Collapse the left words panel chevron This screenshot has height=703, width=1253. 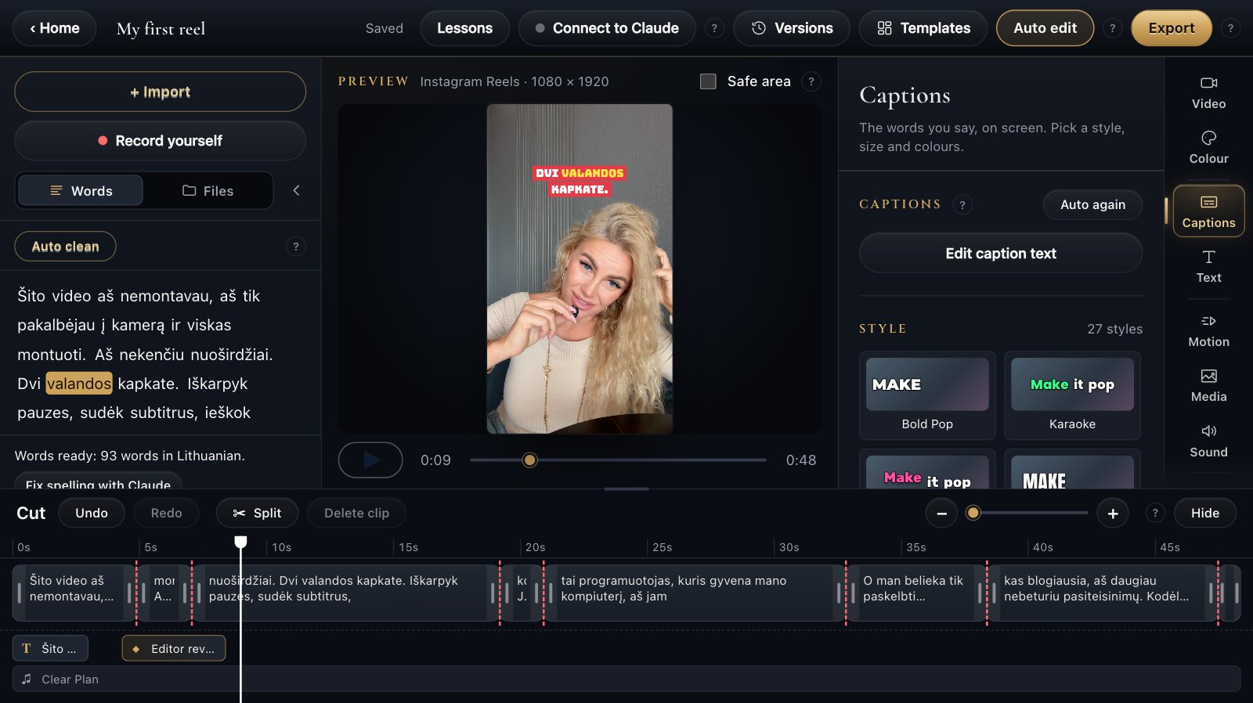pos(296,190)
